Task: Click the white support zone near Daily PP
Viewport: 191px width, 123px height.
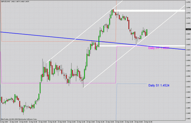Action: (x=142, y=46)
